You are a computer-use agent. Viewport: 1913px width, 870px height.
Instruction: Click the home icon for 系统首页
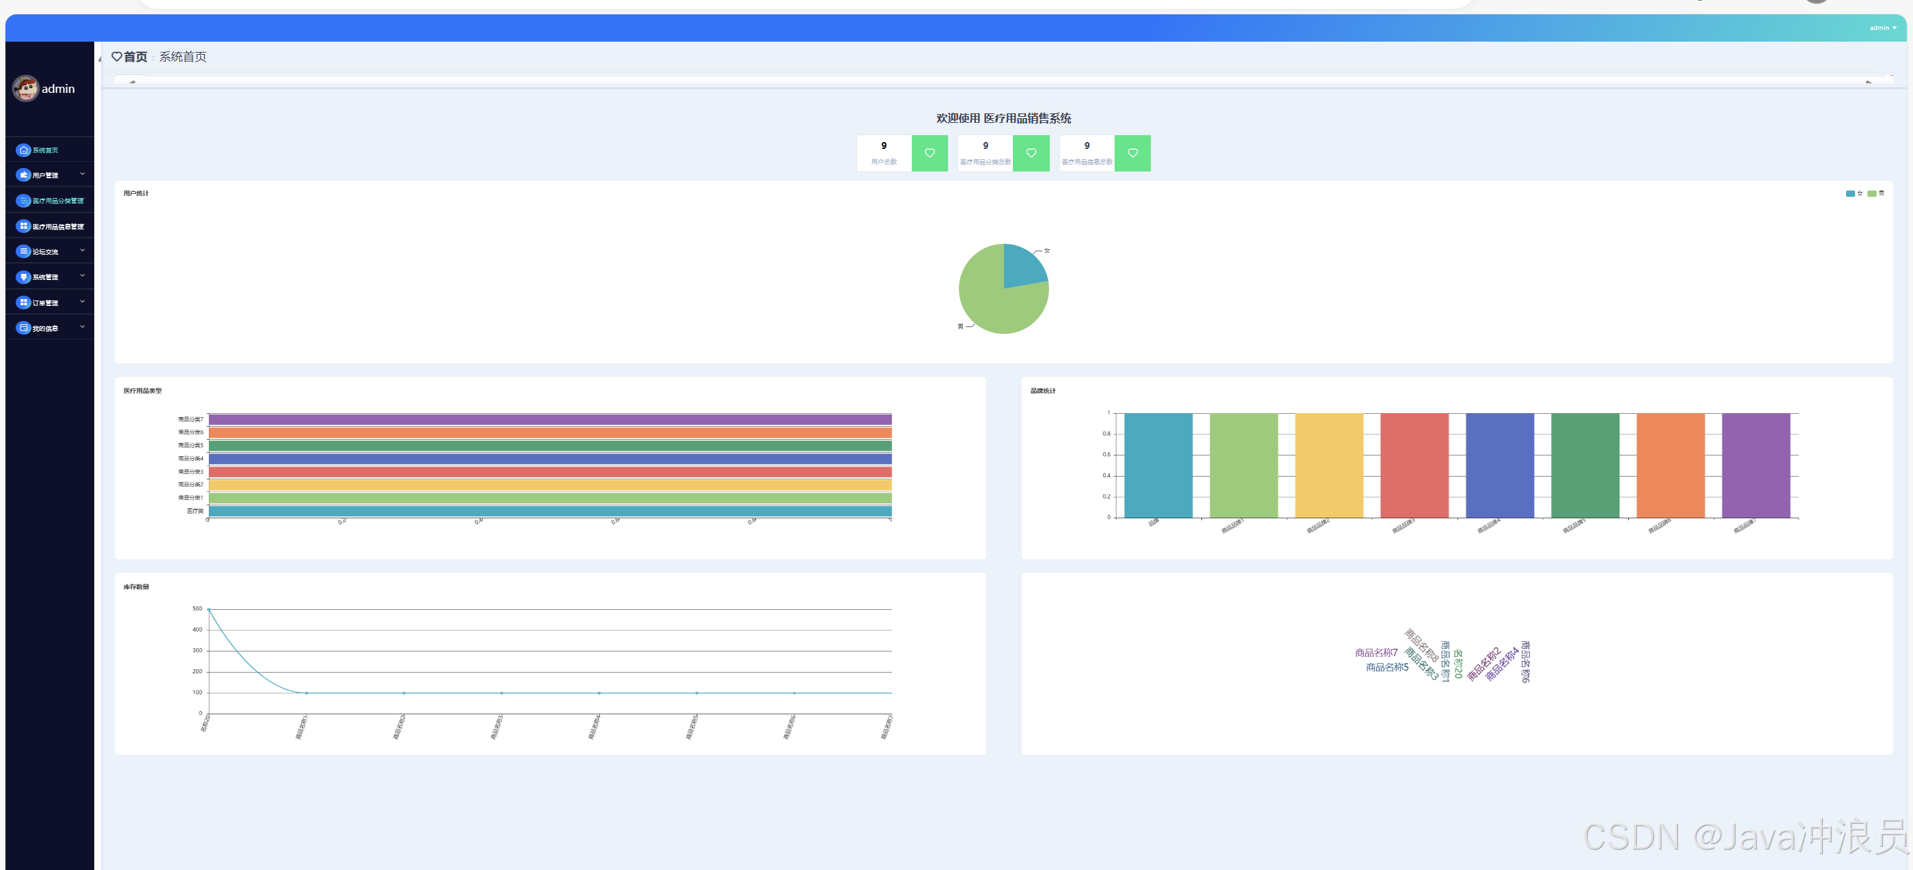(x=24, y=150)
